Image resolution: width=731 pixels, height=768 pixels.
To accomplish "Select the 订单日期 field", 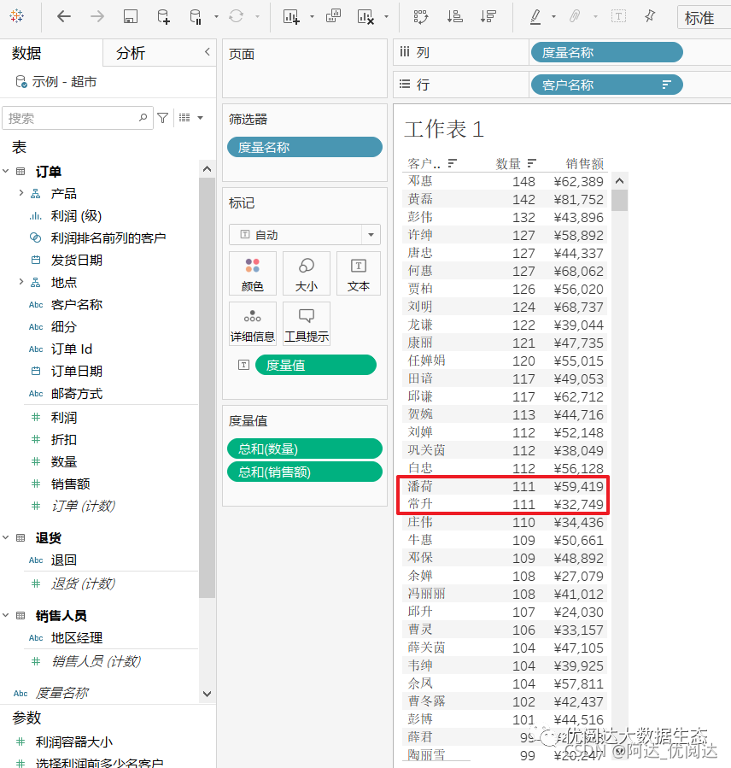I will (77, 371).
